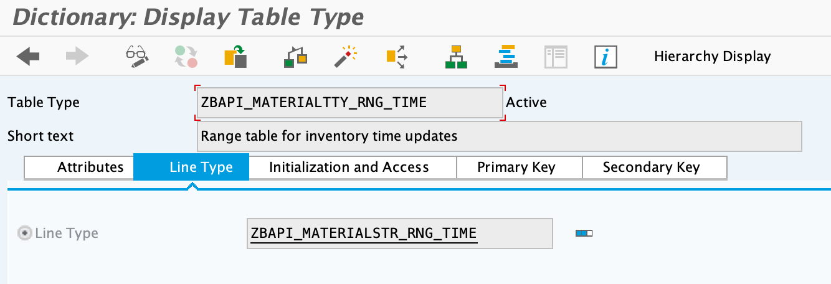Switch Active/Inactive version using circles icon
This screenshot has width=831, height=284.
coord(186,57)
